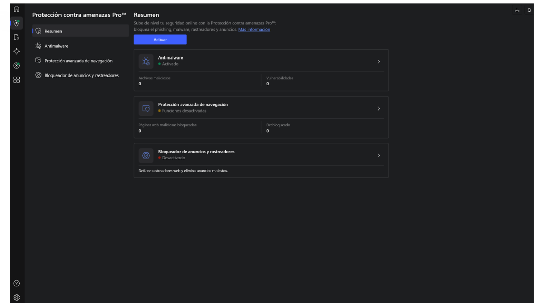Viewport: 544px width, 306px height.
Task: Open the Más información link
Action: (254, 29)
